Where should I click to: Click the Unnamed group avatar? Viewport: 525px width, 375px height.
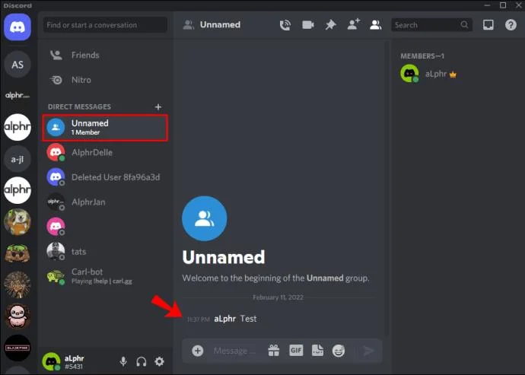coord(205,218)
